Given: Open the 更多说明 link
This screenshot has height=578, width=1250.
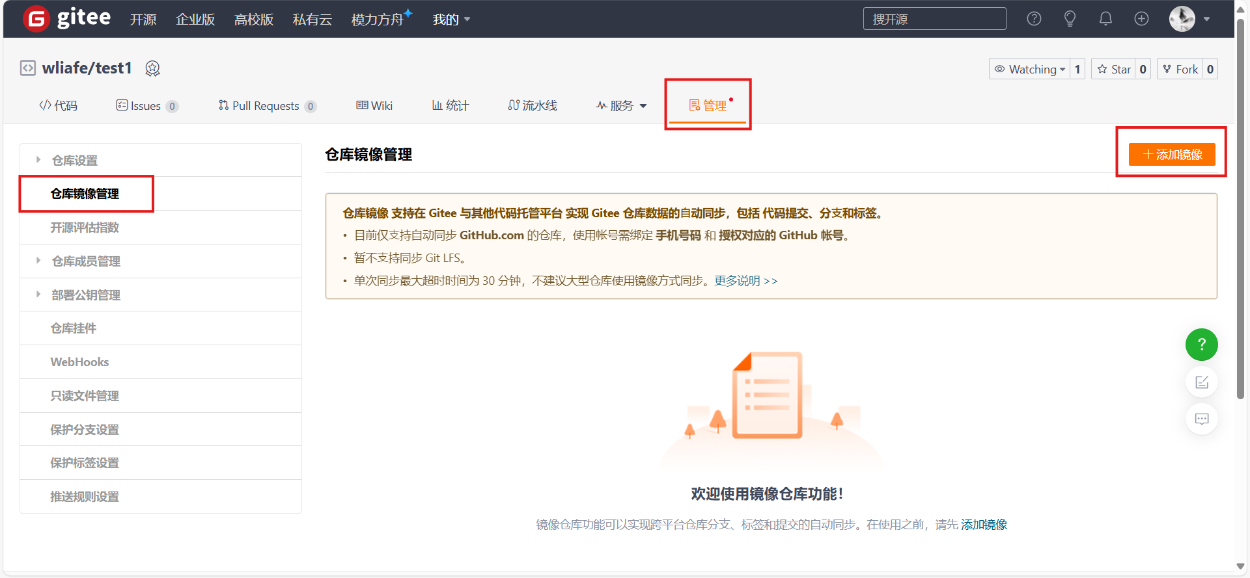Looking at the screenshot, I should click(745, 281).
